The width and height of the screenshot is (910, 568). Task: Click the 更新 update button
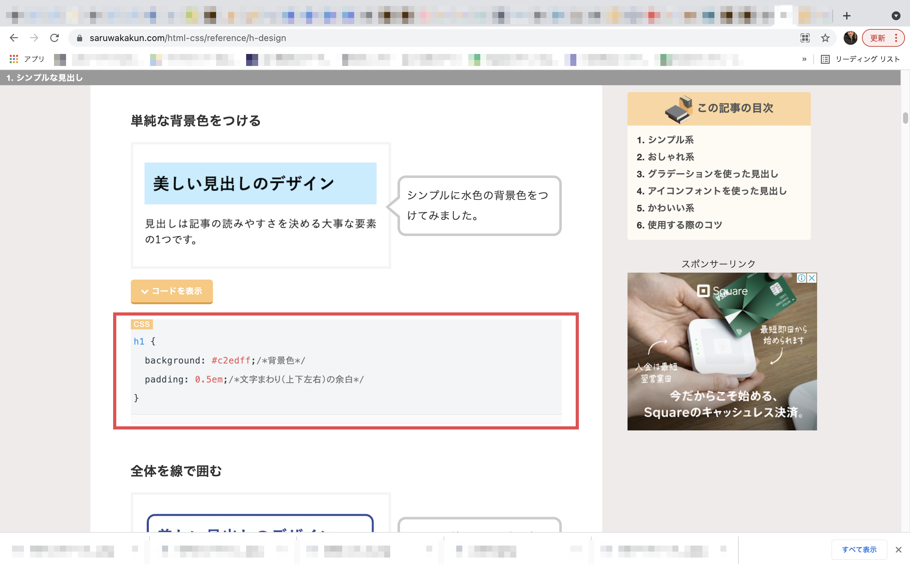pos(877,38)
